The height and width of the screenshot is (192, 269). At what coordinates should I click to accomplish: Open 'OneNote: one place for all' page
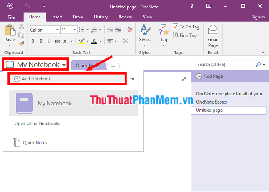pos(229,94)
